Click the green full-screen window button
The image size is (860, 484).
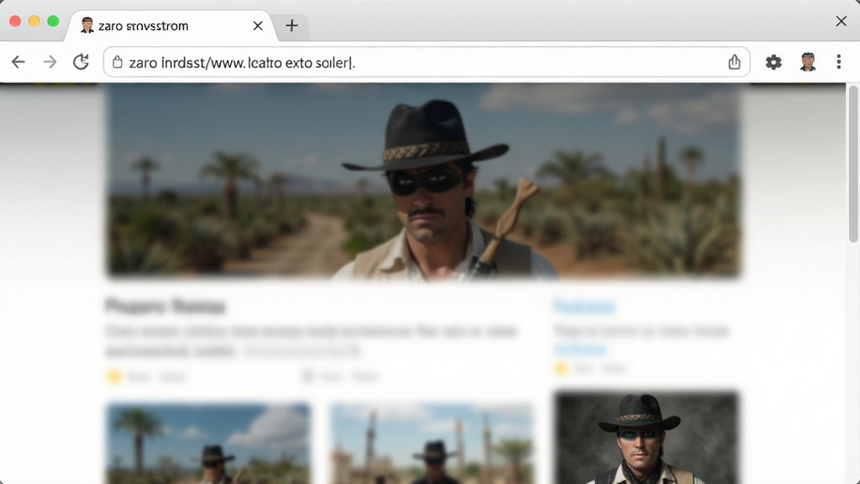[53, 21]
